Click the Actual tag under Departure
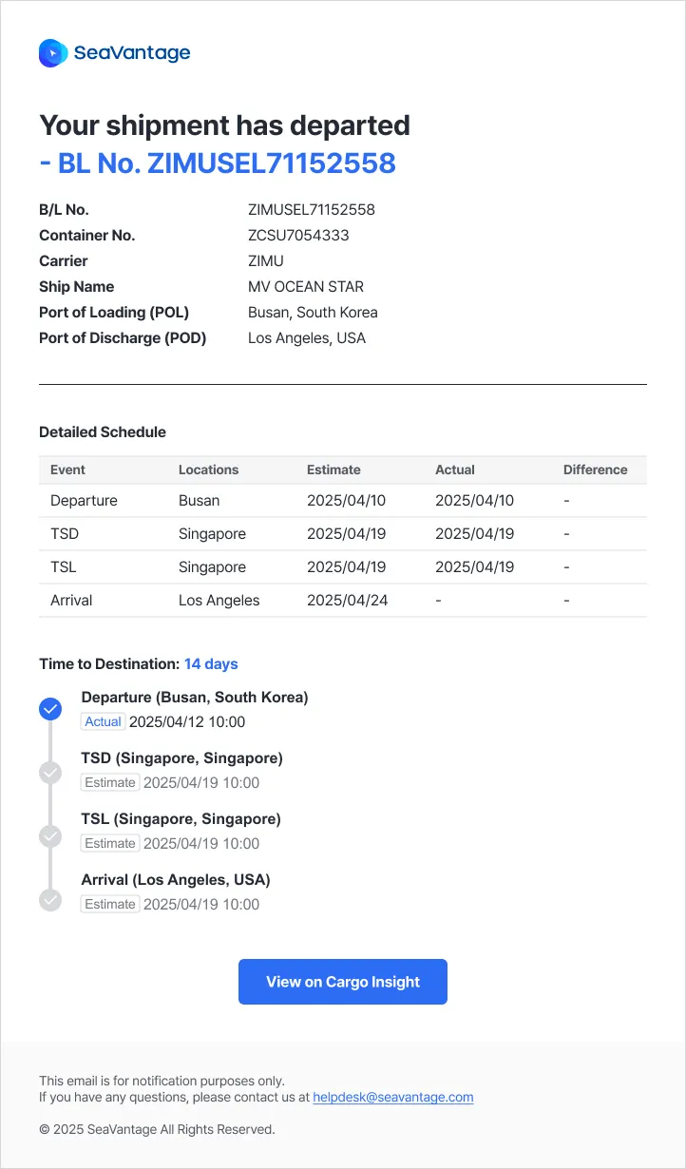Screen dimensions: 686x1169 click(103, 722)
